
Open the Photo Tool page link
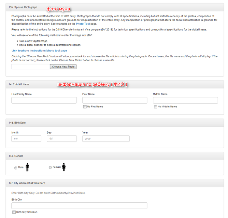[x=83, y=24]
